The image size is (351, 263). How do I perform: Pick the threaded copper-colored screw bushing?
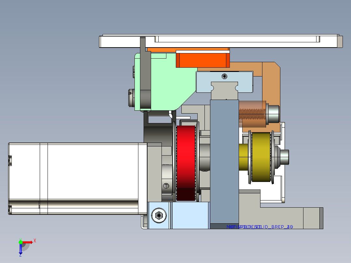(252, 114)
